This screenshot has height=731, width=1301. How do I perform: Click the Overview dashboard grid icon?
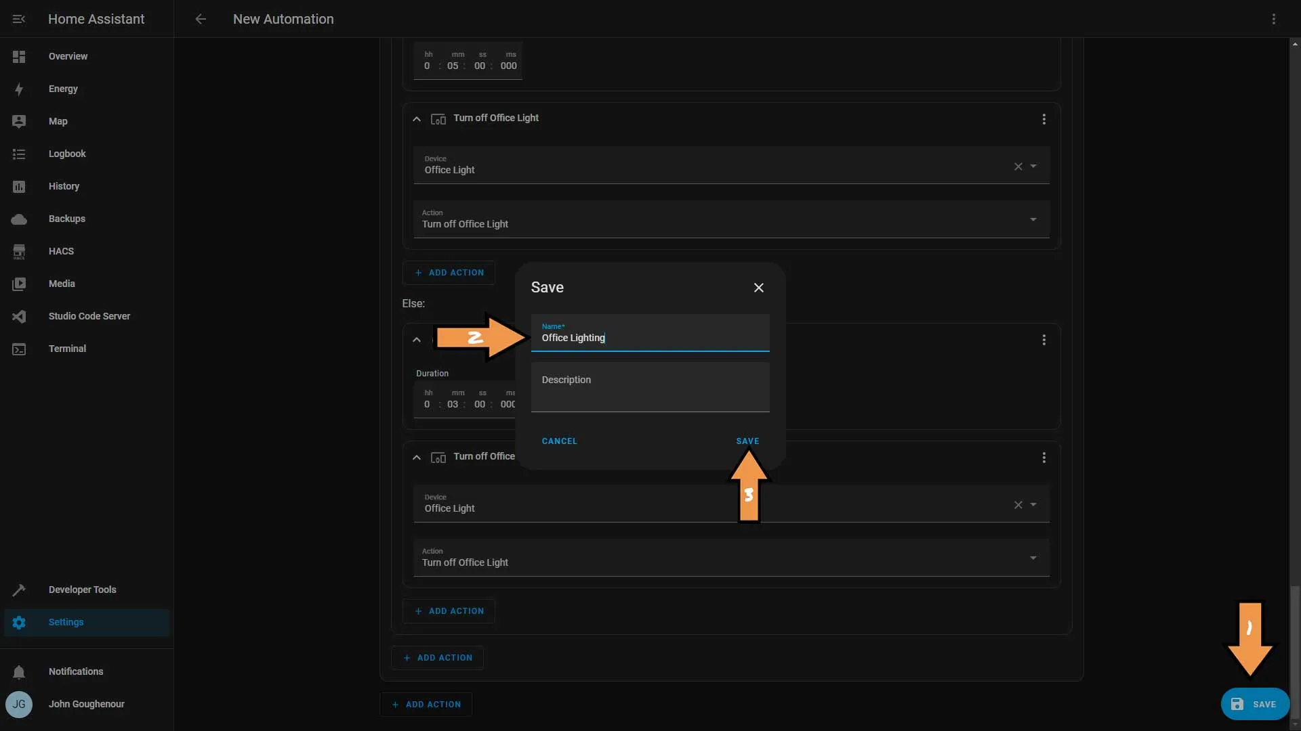coord(19,56)
